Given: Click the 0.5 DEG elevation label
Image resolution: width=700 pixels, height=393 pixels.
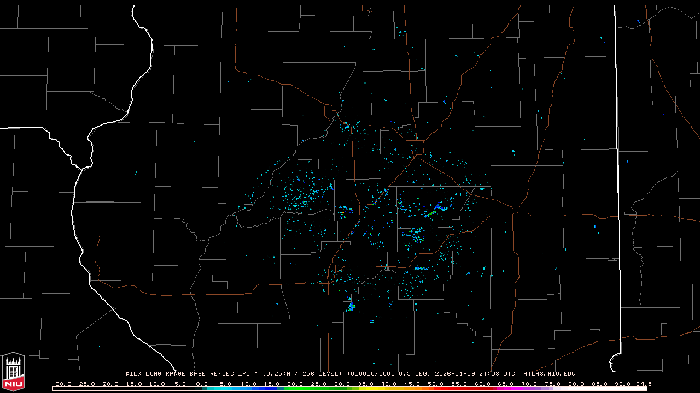Looking at the screenshot, I should (x=413, y=374).
